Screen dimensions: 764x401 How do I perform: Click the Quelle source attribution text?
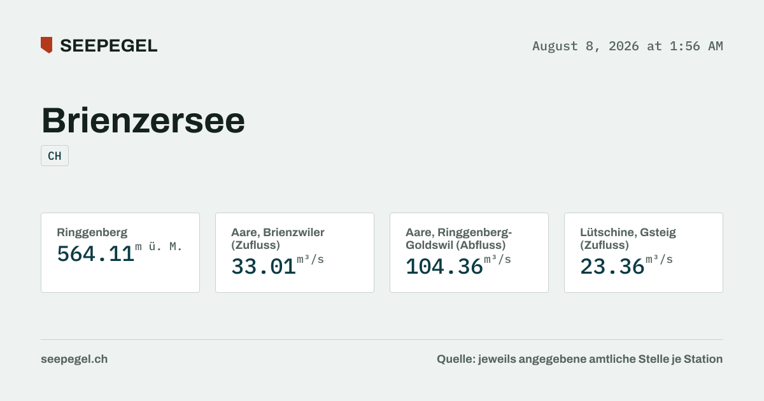579,359
